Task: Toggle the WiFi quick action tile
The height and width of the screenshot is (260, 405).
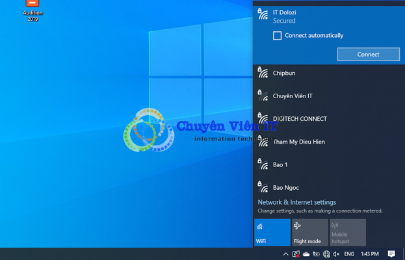Action: 272,232
